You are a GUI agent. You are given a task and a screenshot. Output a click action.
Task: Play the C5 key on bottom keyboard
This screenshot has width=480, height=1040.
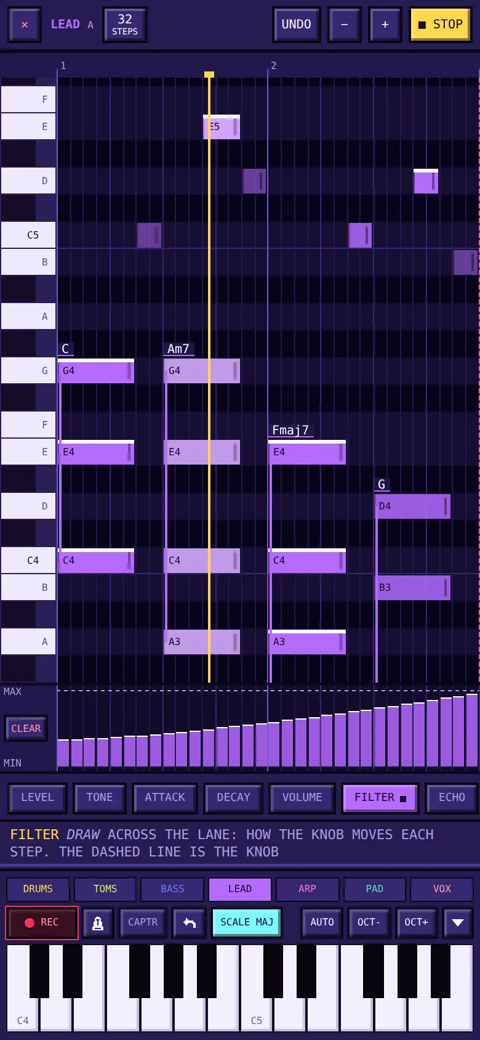(257, 988)
